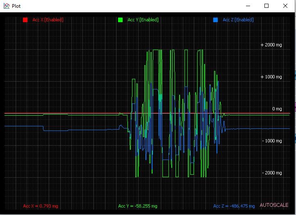Click the green Acc Y color square

tap(120, 20)
